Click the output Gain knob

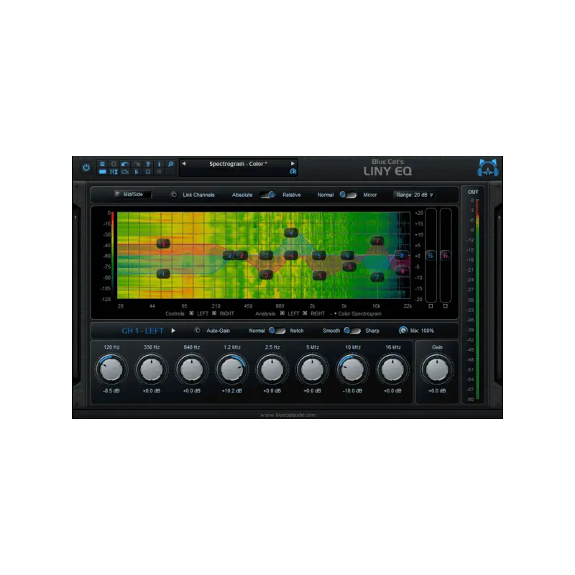pos(437,369)
